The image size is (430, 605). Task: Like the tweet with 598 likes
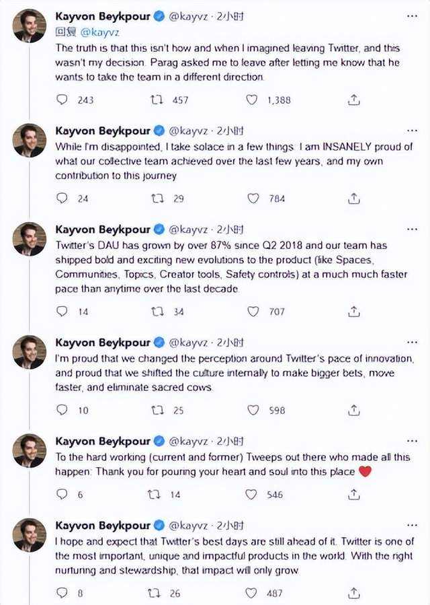tap(253, 410)
